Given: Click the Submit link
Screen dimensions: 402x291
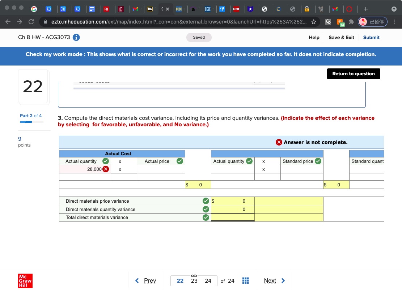Looking at the screenshot, I should tap(371, 37).
